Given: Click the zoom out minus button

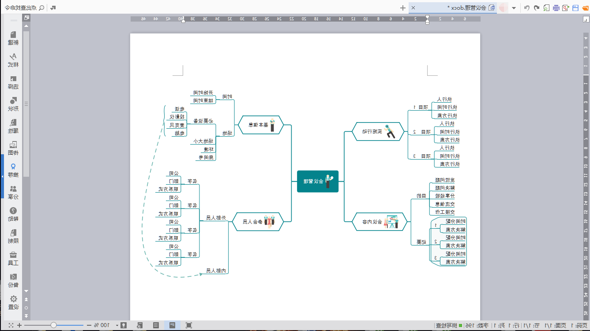Looking at the screenshot, I should 89,325.
